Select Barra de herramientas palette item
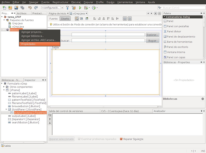 (178, 42)
